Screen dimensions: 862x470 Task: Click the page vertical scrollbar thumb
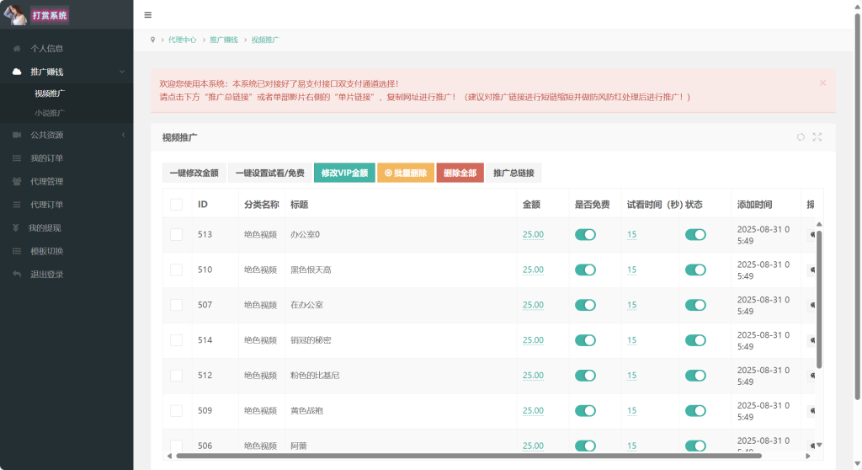[857, 206]
